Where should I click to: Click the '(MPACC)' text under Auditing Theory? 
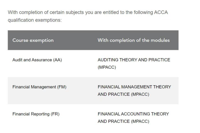(107, 67)
